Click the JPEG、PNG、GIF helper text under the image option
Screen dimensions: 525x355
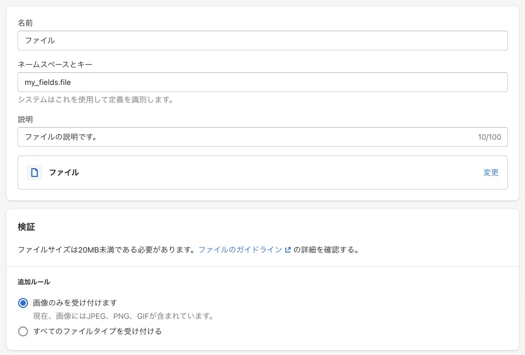pyautogui.click(x=123, y=316)
